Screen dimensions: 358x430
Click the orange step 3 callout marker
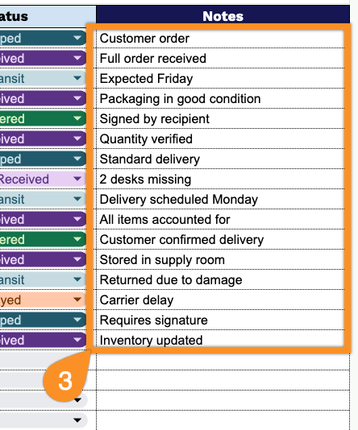[x=65, y=381]
